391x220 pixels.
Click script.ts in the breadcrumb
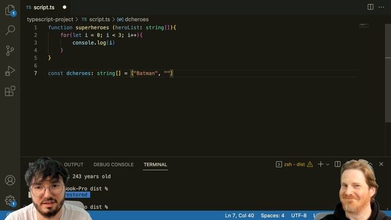pyautogui.click(x=100, y=20)
